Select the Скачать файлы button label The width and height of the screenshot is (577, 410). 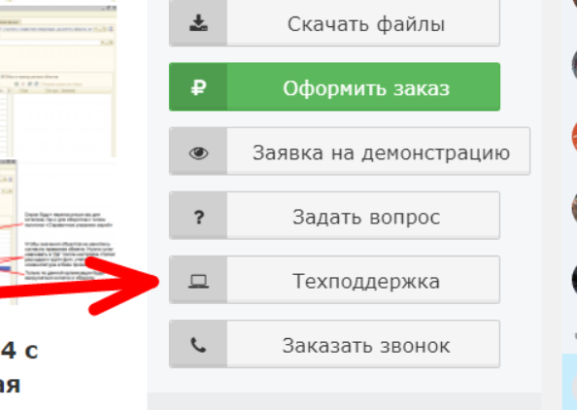pos(366,24)
